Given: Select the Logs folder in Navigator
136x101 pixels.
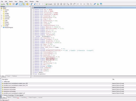Looking at the screenshot, I should (6, 20).
